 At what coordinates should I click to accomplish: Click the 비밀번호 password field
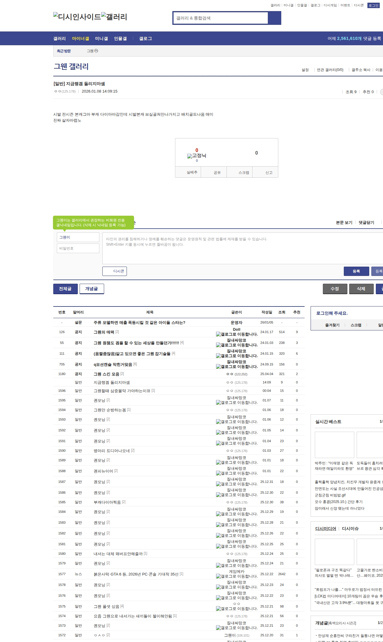pyautogui.click(x=78, y=248)
